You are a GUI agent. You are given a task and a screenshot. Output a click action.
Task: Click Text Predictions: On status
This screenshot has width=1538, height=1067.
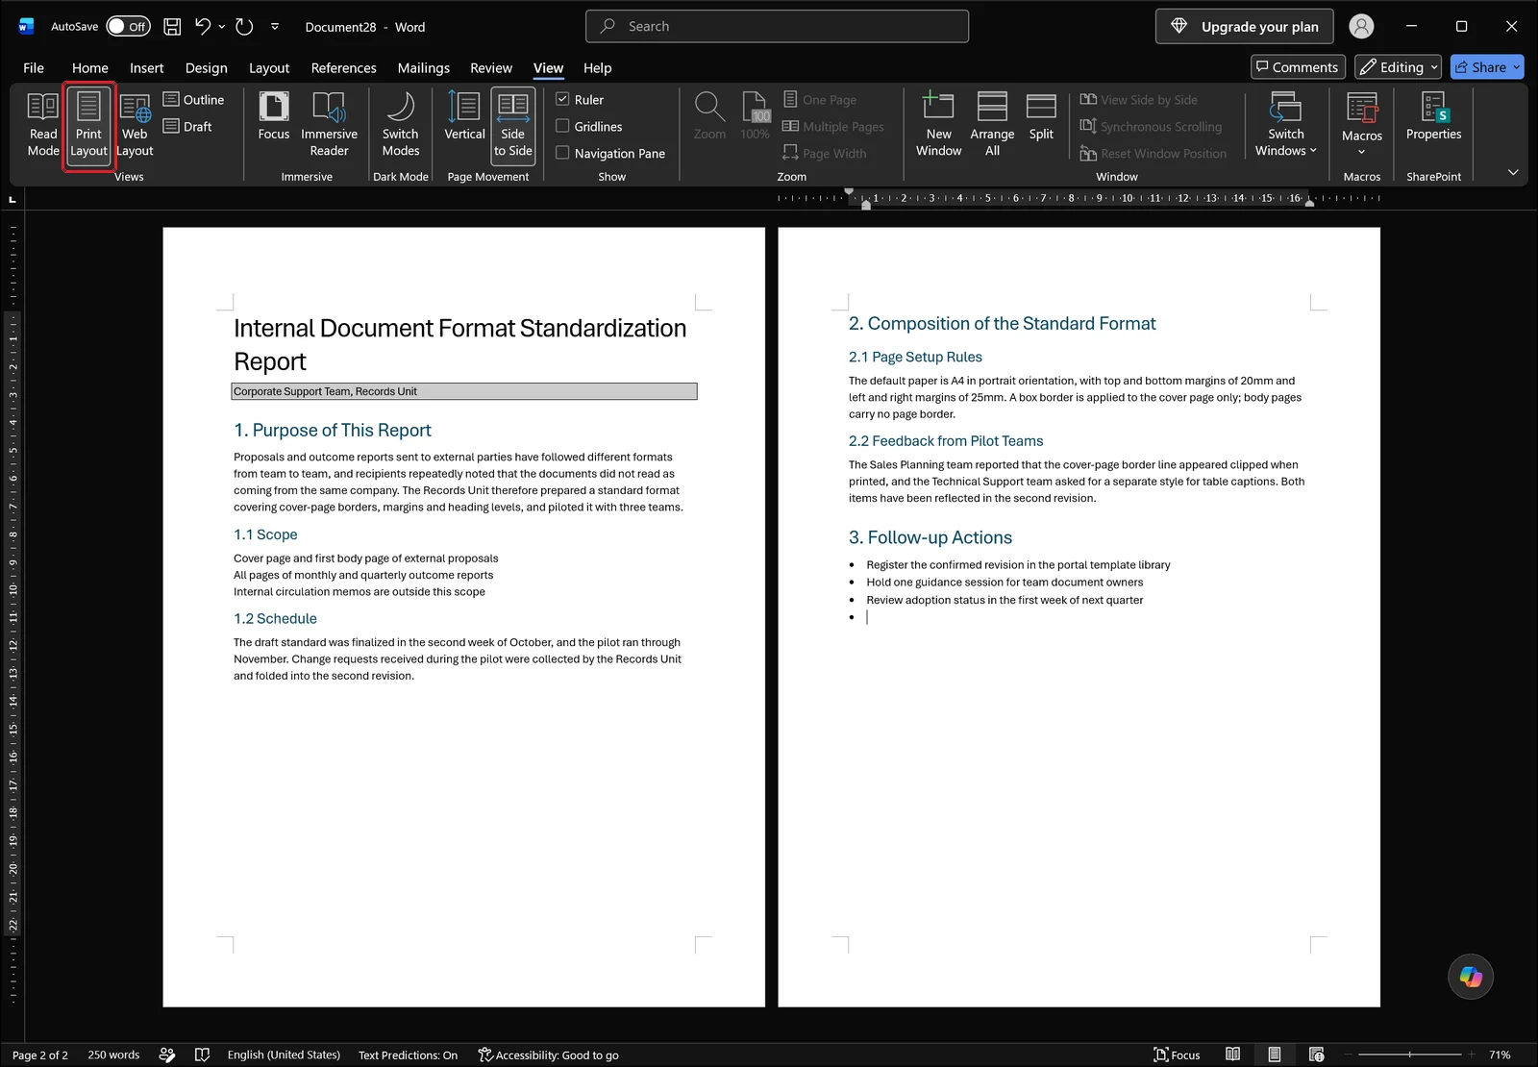click(408, 1055)
